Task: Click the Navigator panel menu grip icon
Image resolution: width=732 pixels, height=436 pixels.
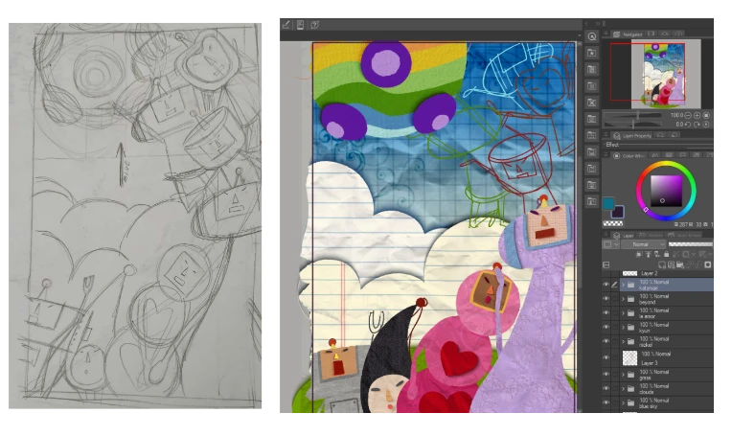Action: tap(606, 34)
